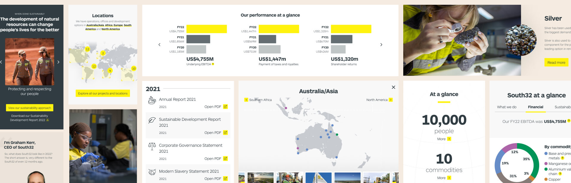
Task: Close the Australia/Asia map panel
Action: pos(393,87)
